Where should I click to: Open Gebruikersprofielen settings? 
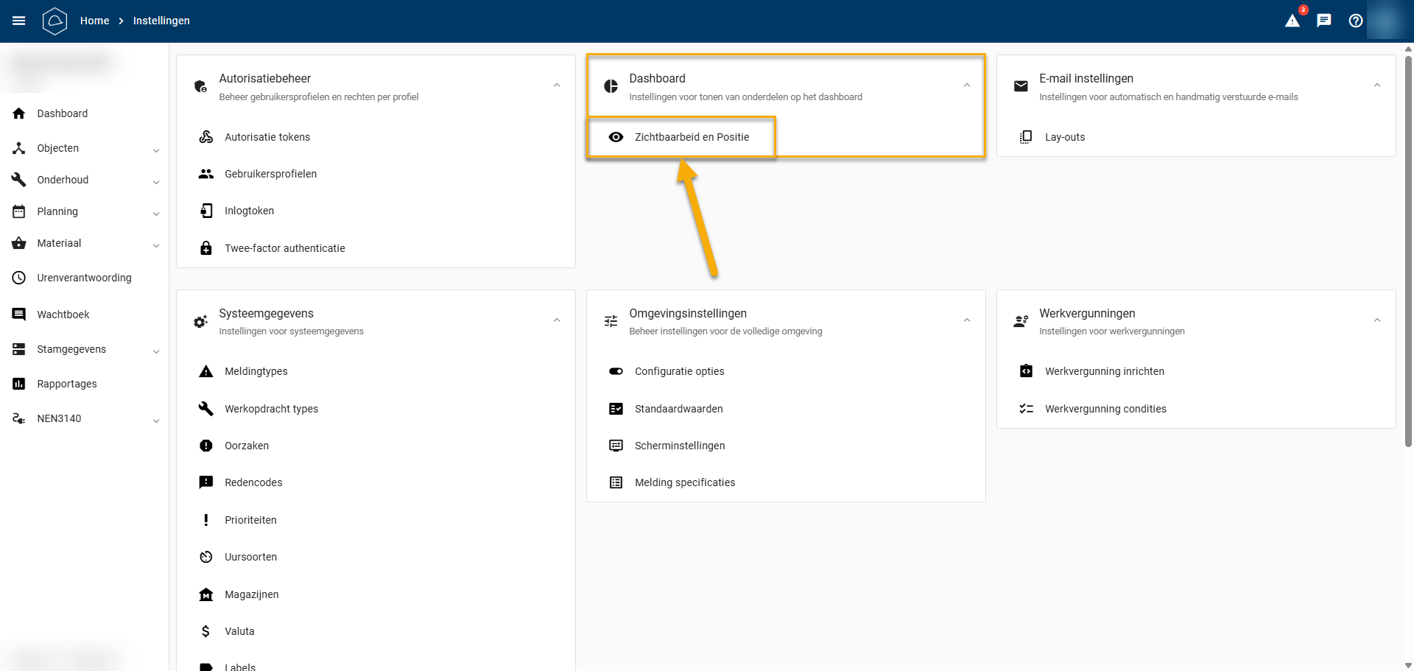pos(270,174)
